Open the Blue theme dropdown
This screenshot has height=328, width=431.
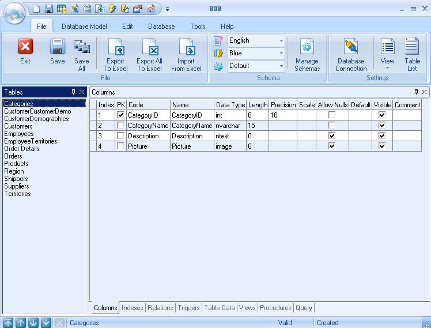point(281,53)
